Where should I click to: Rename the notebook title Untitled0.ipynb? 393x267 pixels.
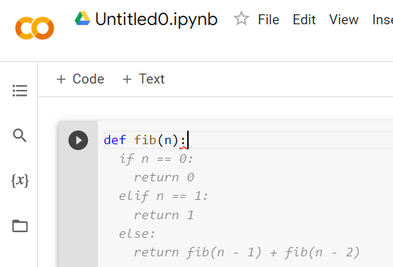pos(156,19)
